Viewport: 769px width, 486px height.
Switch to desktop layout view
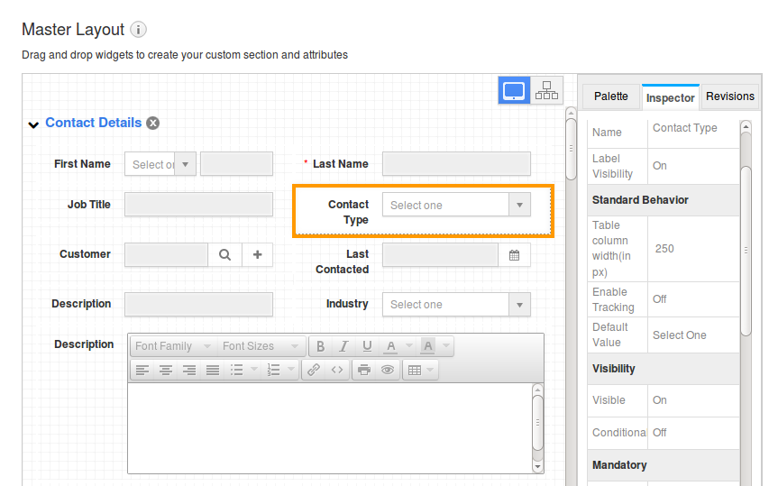click(514, 90)
